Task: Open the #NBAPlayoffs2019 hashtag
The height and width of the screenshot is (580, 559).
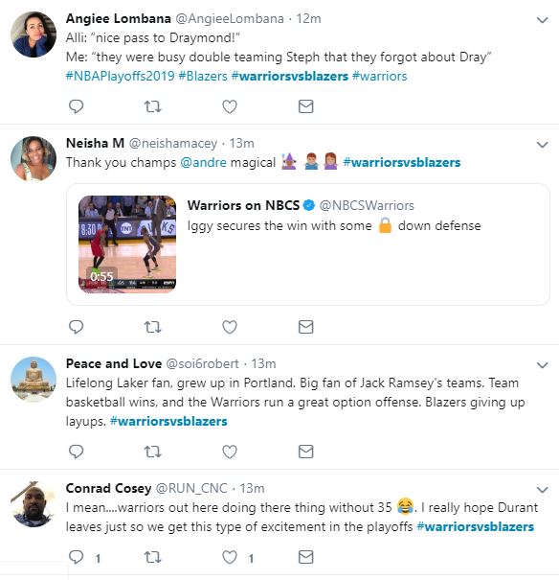Action: pos(120,76)
